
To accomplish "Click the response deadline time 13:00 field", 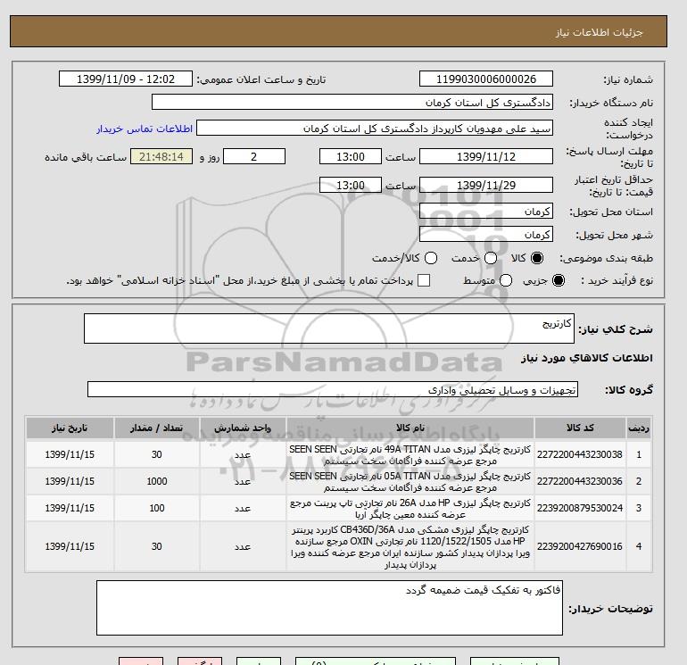I will click(x=351, y=156).
